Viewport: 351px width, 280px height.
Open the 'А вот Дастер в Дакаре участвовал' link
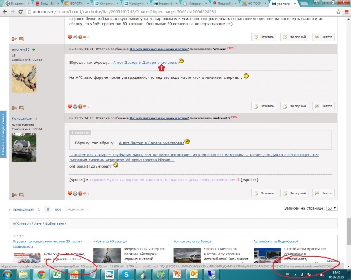(x=146, y=63)
